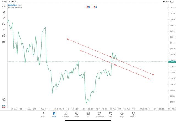The height and width of the screenshot is (122, 176).
Task: Click the upper red trendline's left endpoint
Action: [x=68, y=39]
